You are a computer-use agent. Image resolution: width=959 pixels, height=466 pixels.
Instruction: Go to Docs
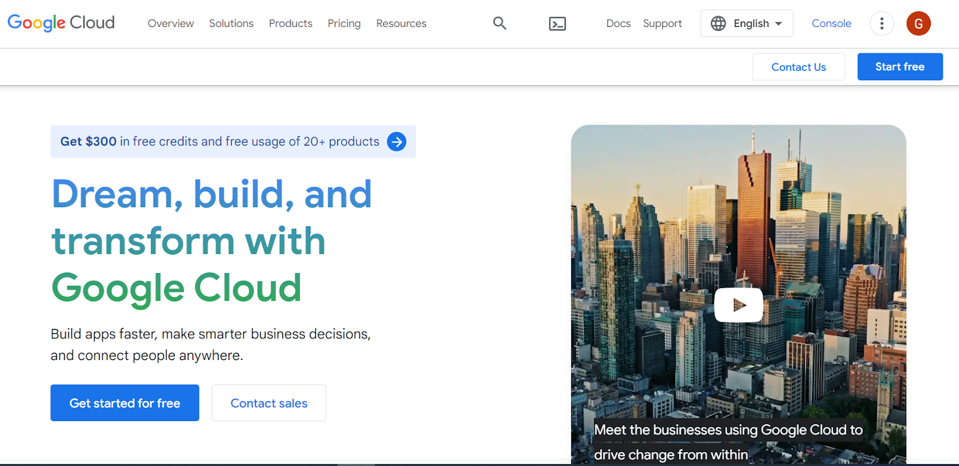coord(618,23)
